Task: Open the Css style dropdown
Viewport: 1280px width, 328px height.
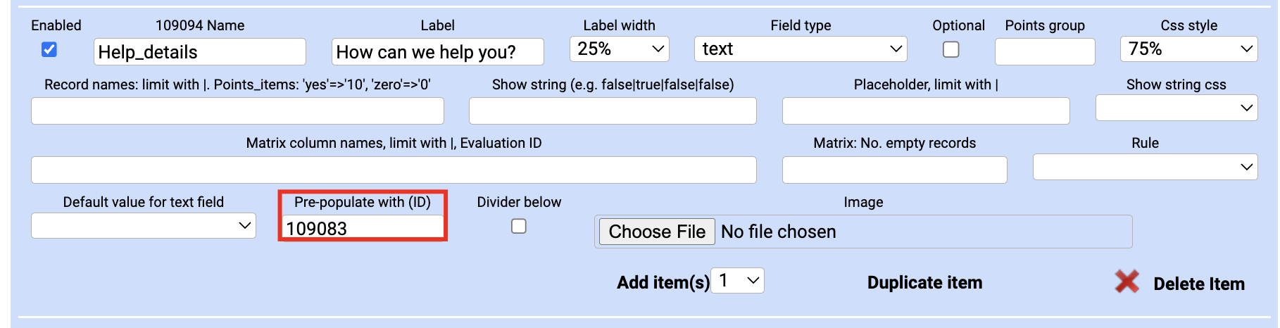Action: pos(1188,49)
